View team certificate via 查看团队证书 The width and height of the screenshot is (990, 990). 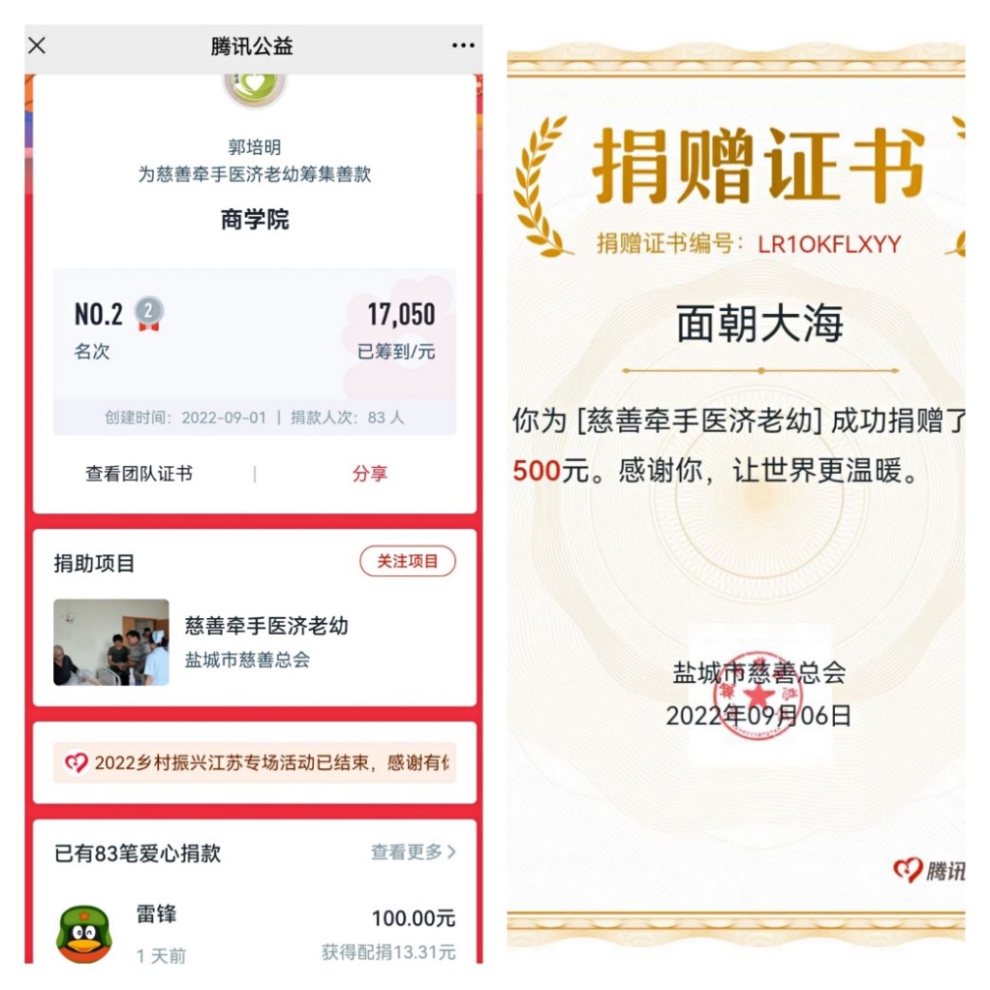point(139,474)
